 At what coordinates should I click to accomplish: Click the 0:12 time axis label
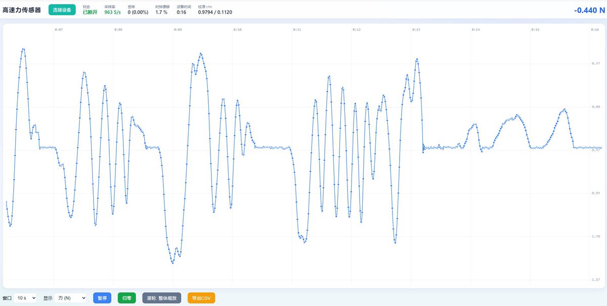[x=357, y=30]
